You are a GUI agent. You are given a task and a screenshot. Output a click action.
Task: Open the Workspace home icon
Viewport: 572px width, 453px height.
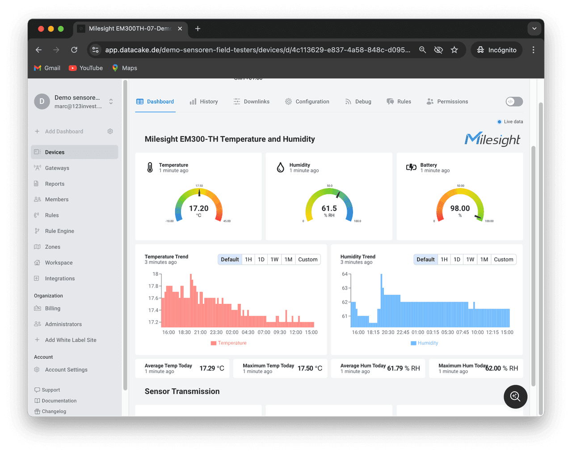(x=38, y=263)
